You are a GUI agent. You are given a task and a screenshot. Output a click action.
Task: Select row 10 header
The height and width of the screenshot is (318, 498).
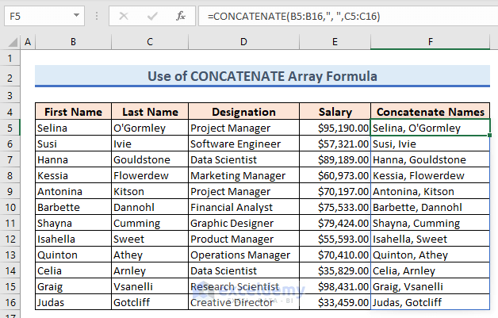point(11,207)
